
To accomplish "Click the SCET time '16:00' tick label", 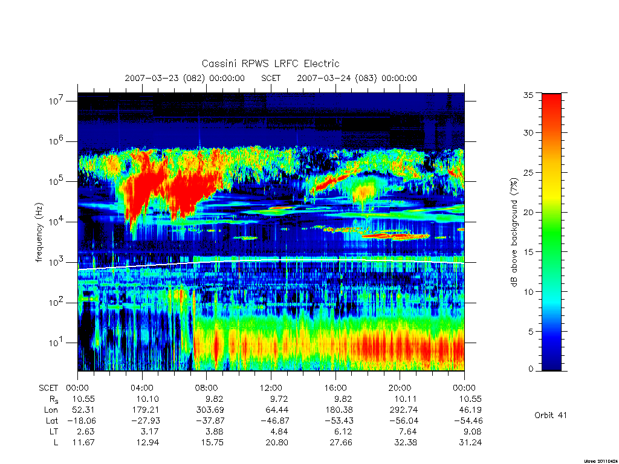I will tap(335, 388).
